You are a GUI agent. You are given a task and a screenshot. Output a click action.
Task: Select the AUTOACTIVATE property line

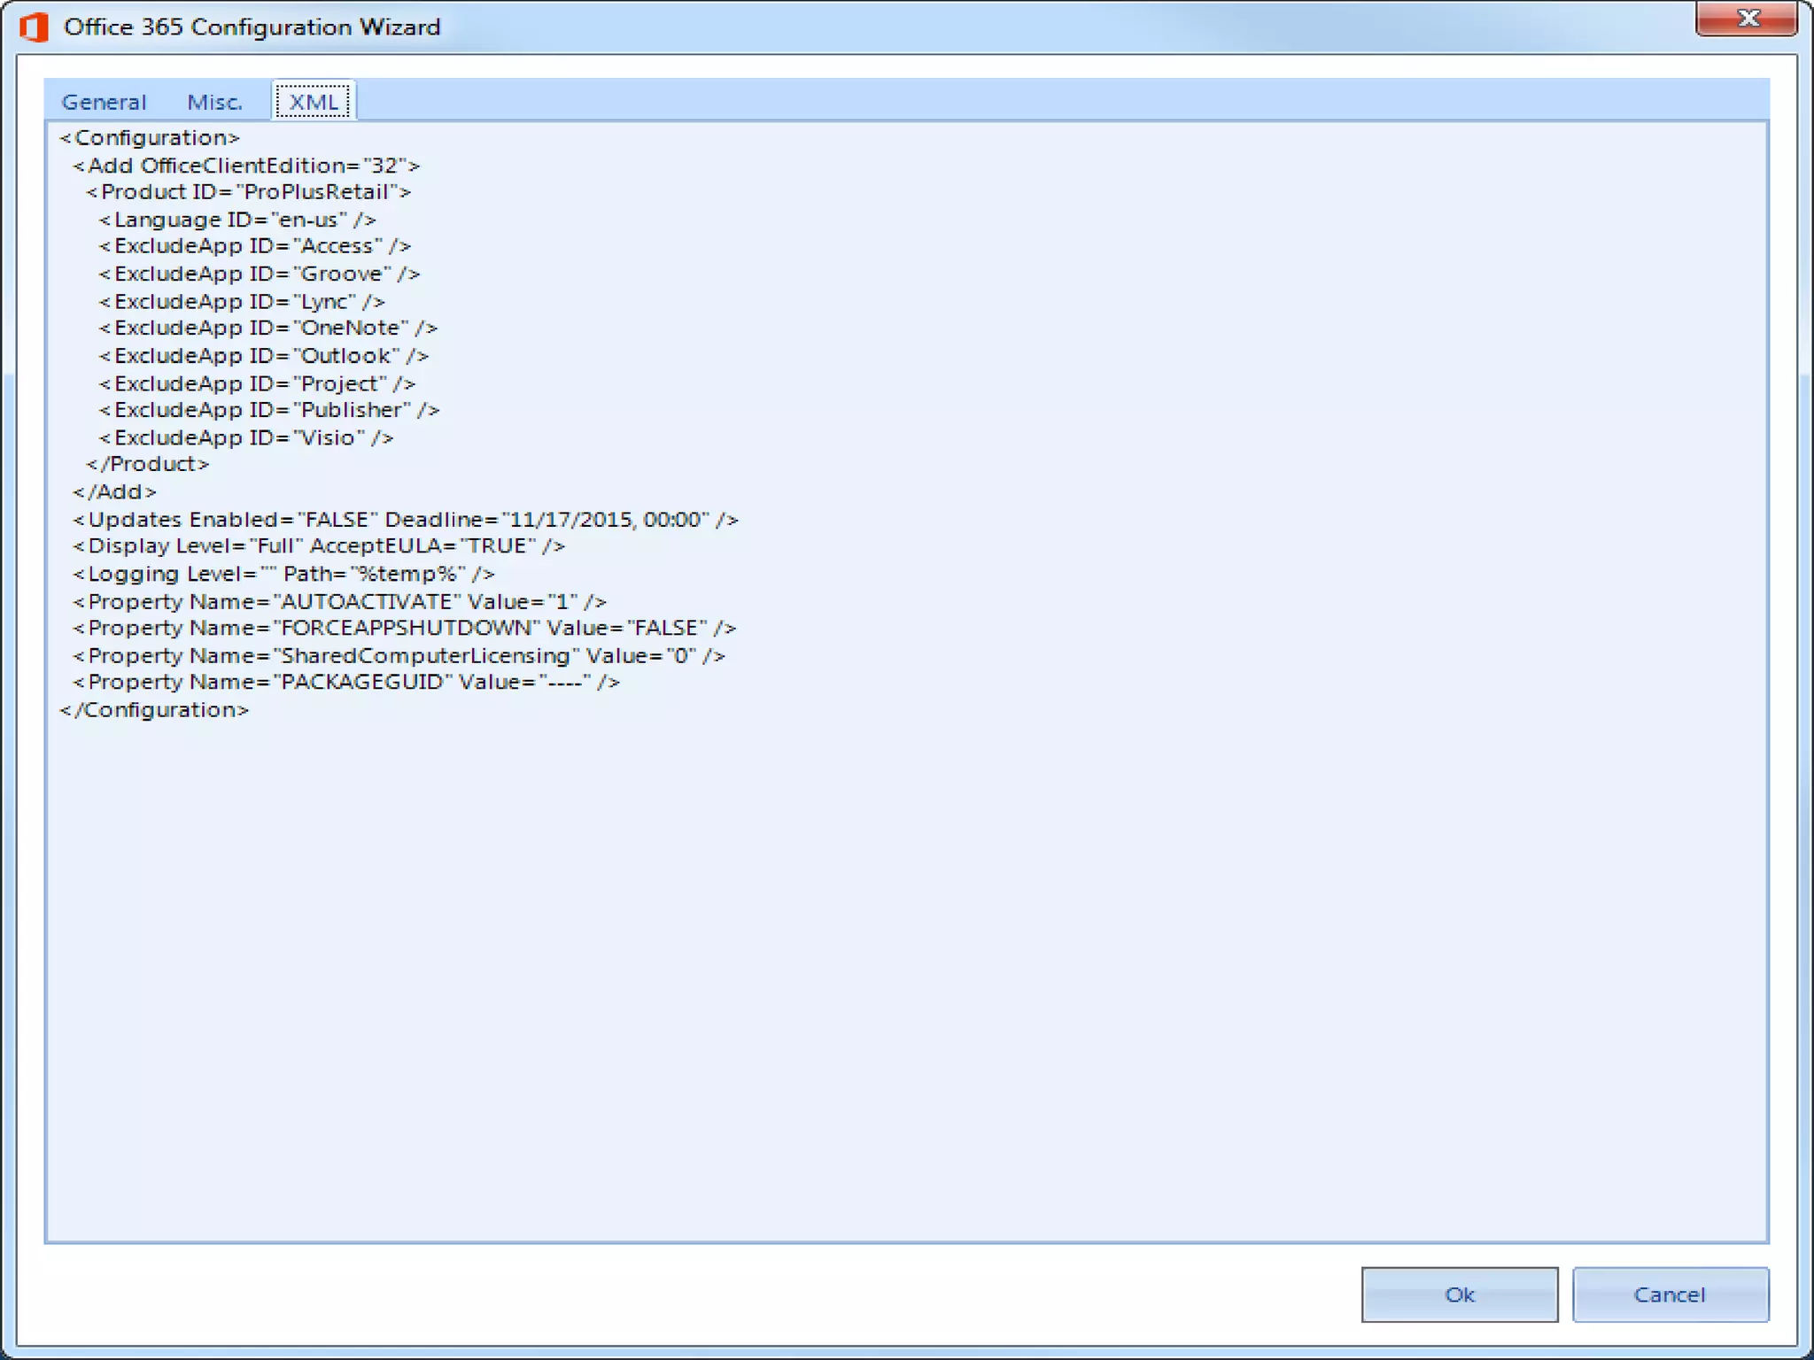click(340, 602)
